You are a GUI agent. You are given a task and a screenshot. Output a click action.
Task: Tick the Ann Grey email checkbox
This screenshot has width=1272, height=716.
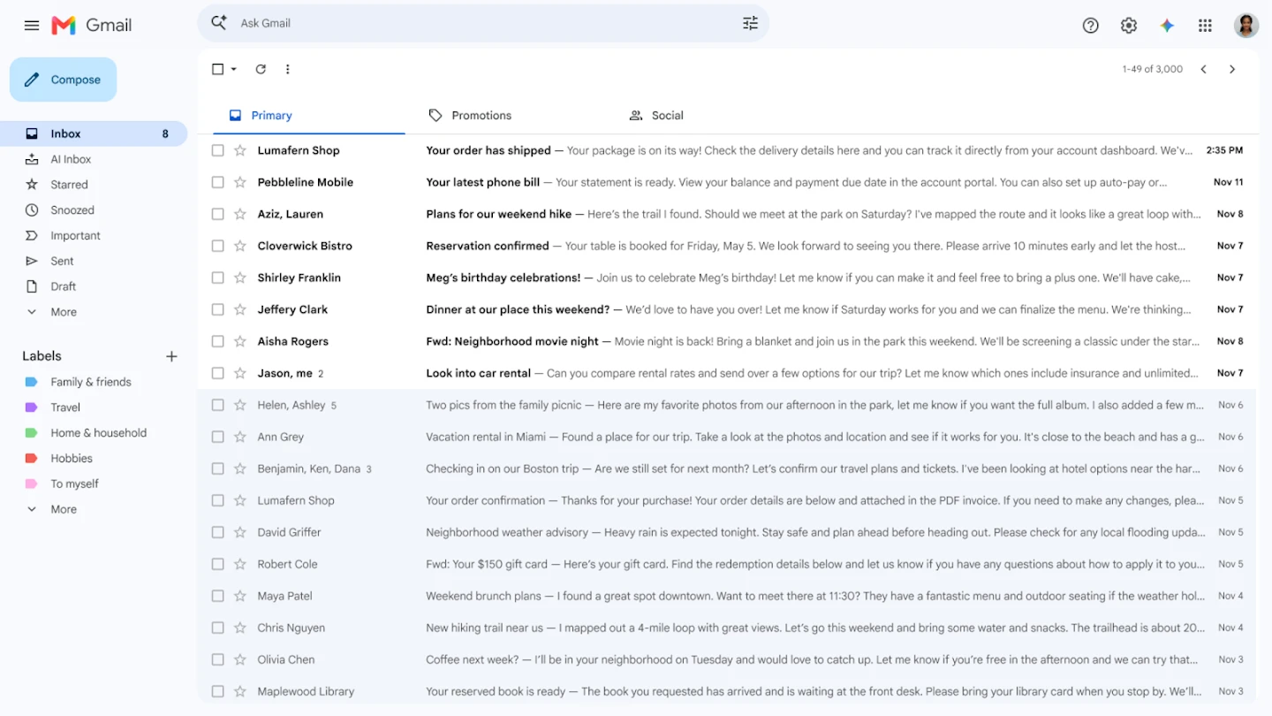(x=217, y=437)
